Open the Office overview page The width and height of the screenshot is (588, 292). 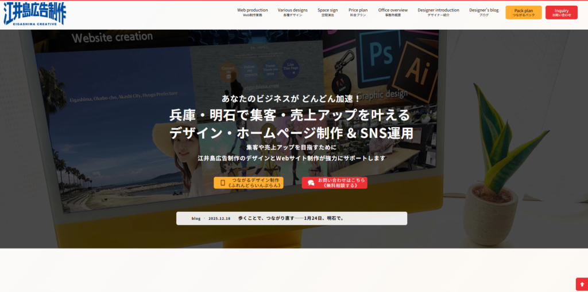pyautogui.click(x=393, y=12)
